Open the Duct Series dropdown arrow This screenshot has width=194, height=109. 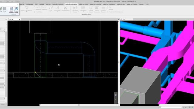(57, 12)
